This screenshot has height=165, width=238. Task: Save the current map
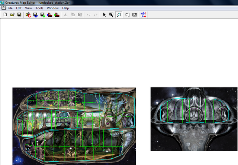[x=19, y=15]
